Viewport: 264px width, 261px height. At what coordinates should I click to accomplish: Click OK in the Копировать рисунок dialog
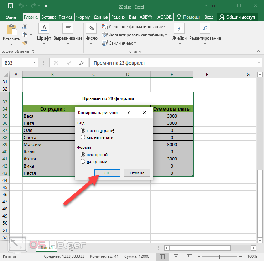[x=107, y=173]
